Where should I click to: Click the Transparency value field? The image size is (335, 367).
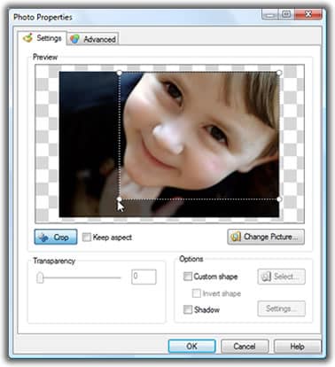click(x=144, y=277)
